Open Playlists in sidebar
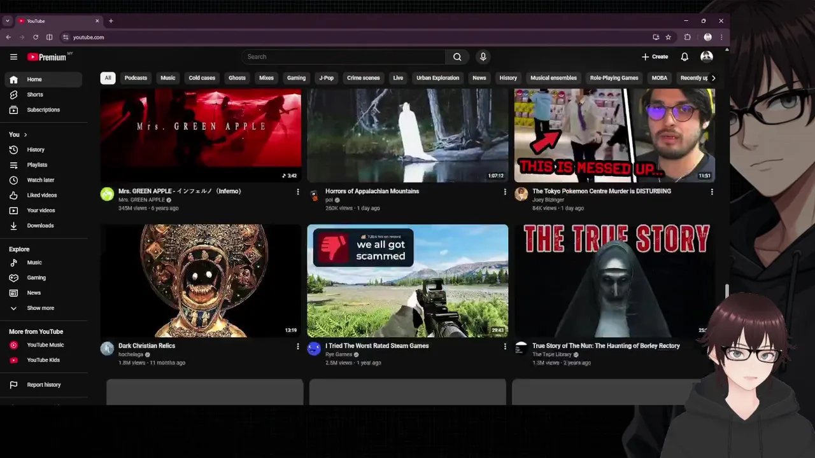The height and width of the screenshot is (458, 815). tap(43, 165)
